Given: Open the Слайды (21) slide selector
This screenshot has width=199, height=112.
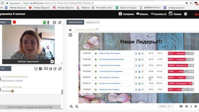Looking at the screenshot, I should (166, 106).
